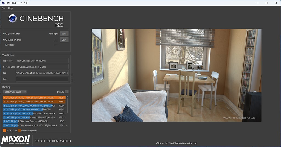Click the ranking list scroll up arrow
This screenshot has width=281, height=147.
(67, 97)
